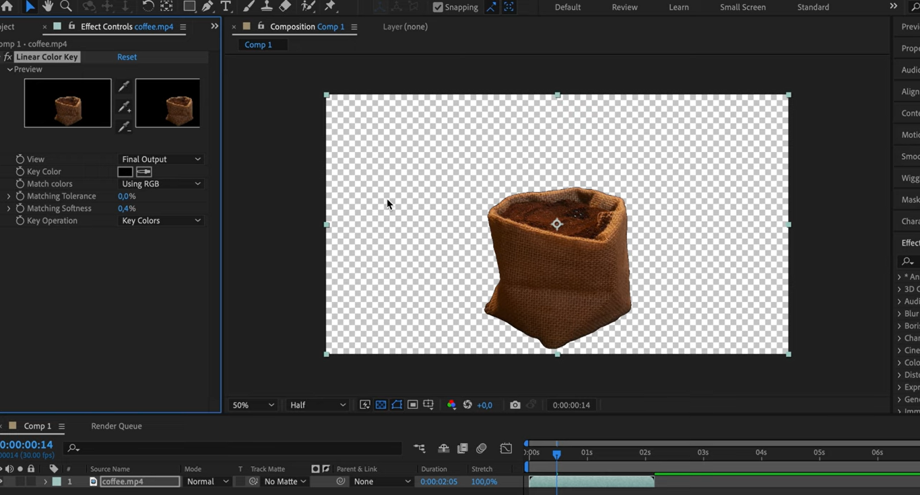Switch to the Review workspace
Image resolution: width=920 pixels, height=495 pixels.
[624, 7]
